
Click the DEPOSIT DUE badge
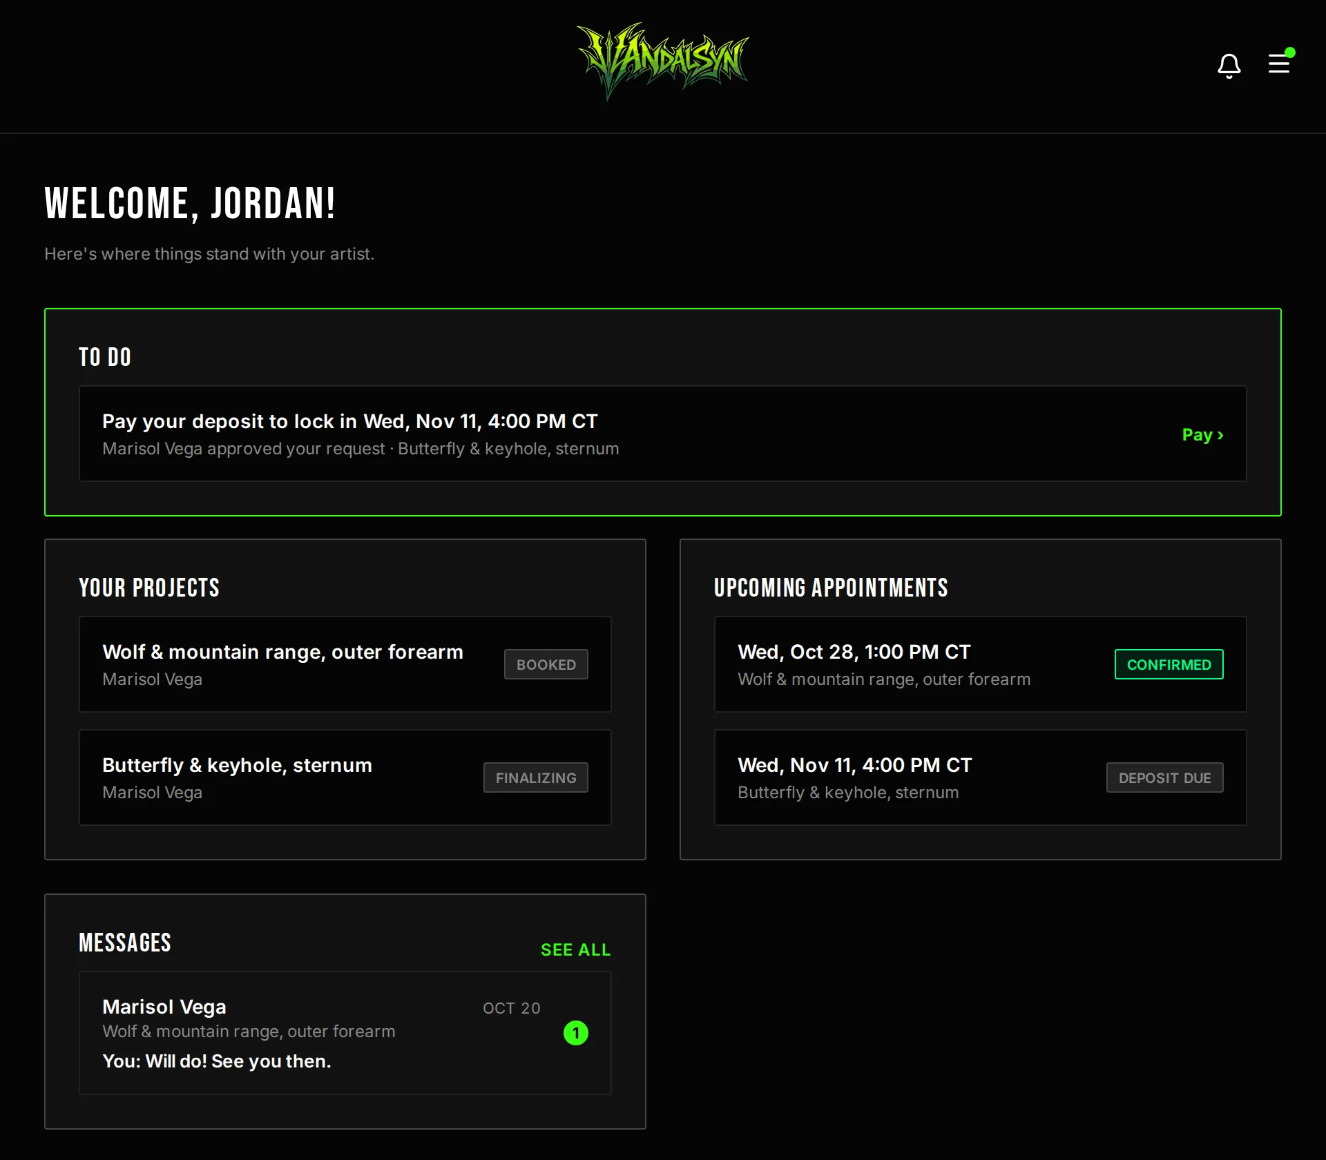(1165, 777)
